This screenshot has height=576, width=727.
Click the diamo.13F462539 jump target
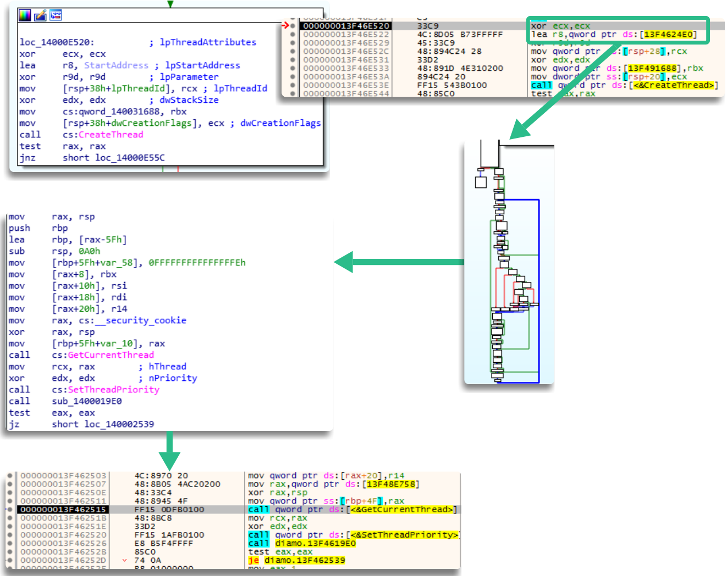point(304,561)
